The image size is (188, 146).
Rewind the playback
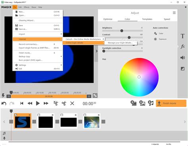coord(30,103)
